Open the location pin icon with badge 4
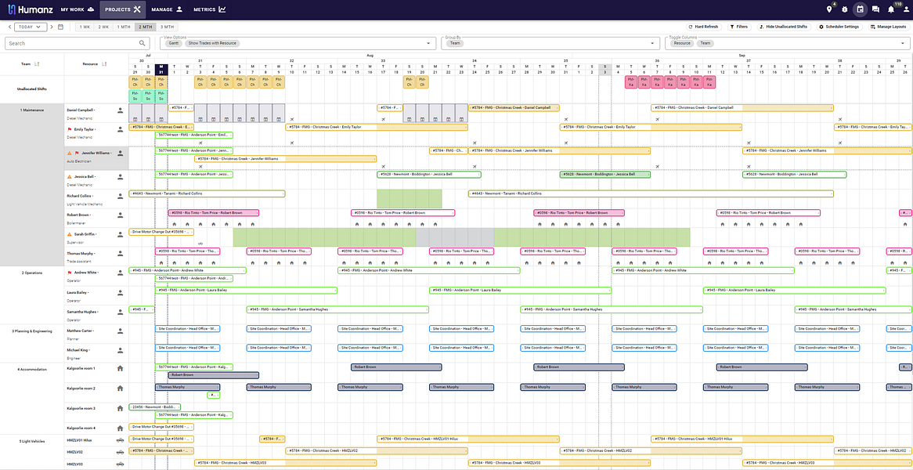Screen dimensions: 913x470 (x=830, y=9)
